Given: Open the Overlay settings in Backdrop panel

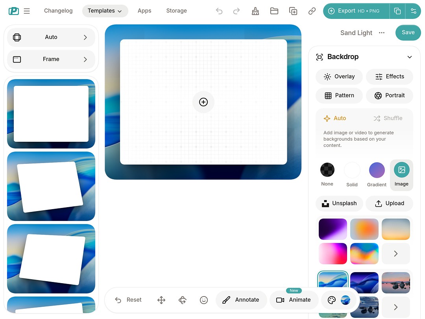Looking at the screenshot, I should pos(339,76).
